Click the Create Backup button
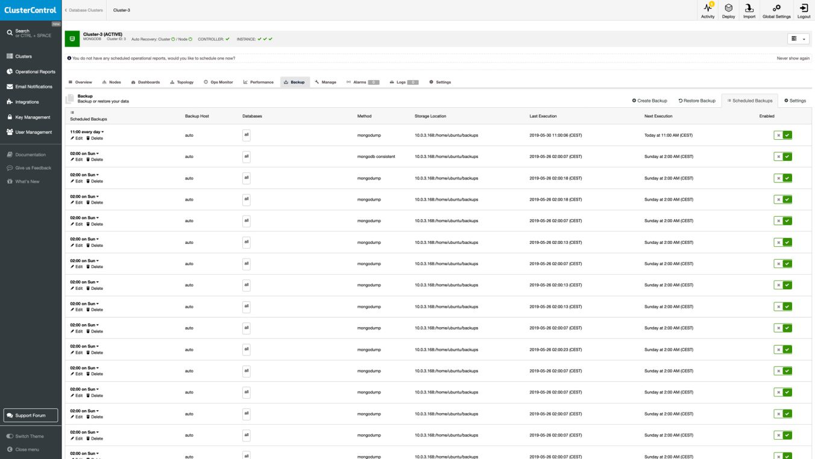Image resolution: width=815 pixels, height=459 pixels. coord(649,101)
